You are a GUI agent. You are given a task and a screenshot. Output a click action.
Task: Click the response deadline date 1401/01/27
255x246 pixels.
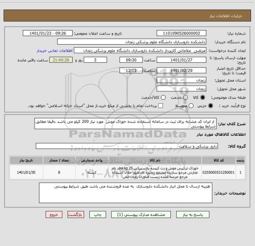click(x=182, y=60)
